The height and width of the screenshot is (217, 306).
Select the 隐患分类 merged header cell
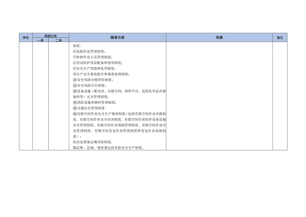pyautogui.click(x=51, y=36)
